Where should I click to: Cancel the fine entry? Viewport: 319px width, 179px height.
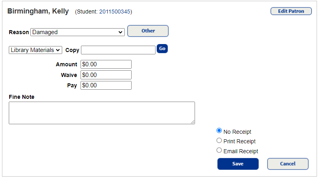pyautogui.click(x=287, y=164)
